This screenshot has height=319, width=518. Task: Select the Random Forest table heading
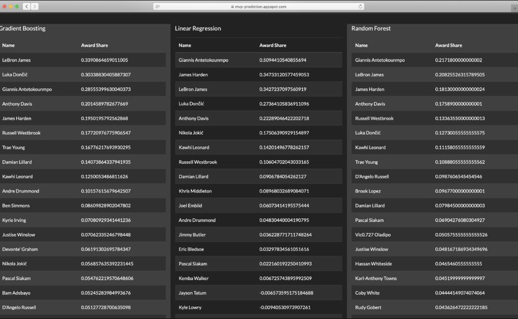point(371,28)
